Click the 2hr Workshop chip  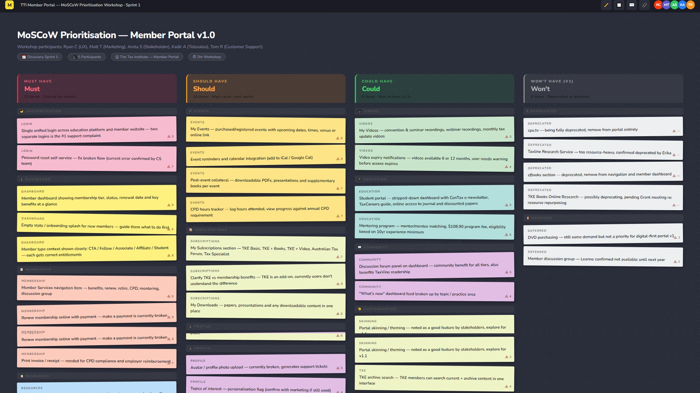[207, 57]
